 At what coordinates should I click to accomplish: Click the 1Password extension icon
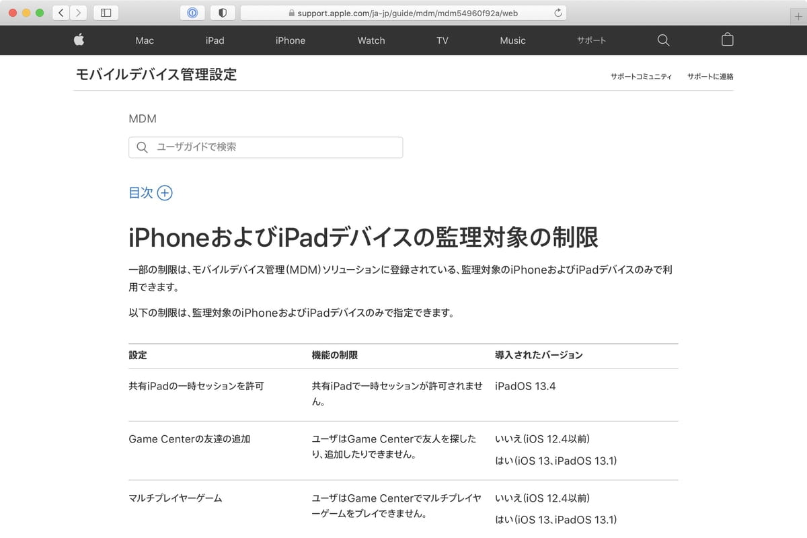(192, 13)
